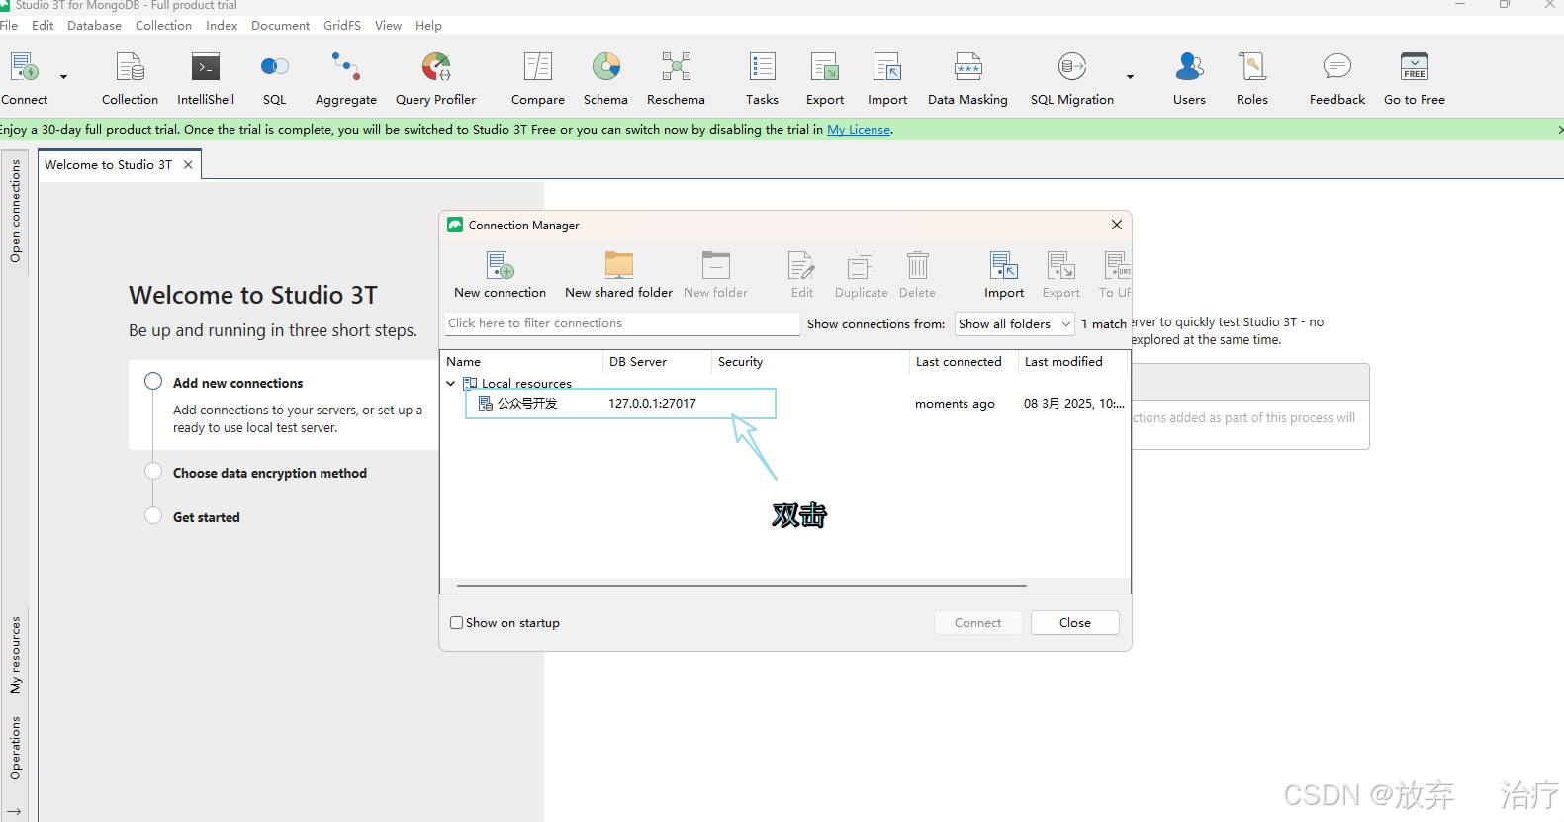Open the Tasks tool

tap(762, 68)
